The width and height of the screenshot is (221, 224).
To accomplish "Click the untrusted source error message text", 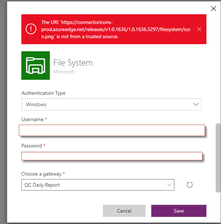I will point(116,29).
